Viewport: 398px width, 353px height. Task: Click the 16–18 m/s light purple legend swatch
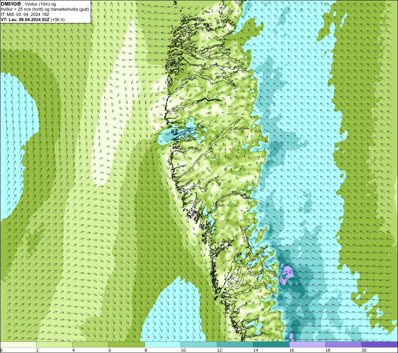pos(307,344)
